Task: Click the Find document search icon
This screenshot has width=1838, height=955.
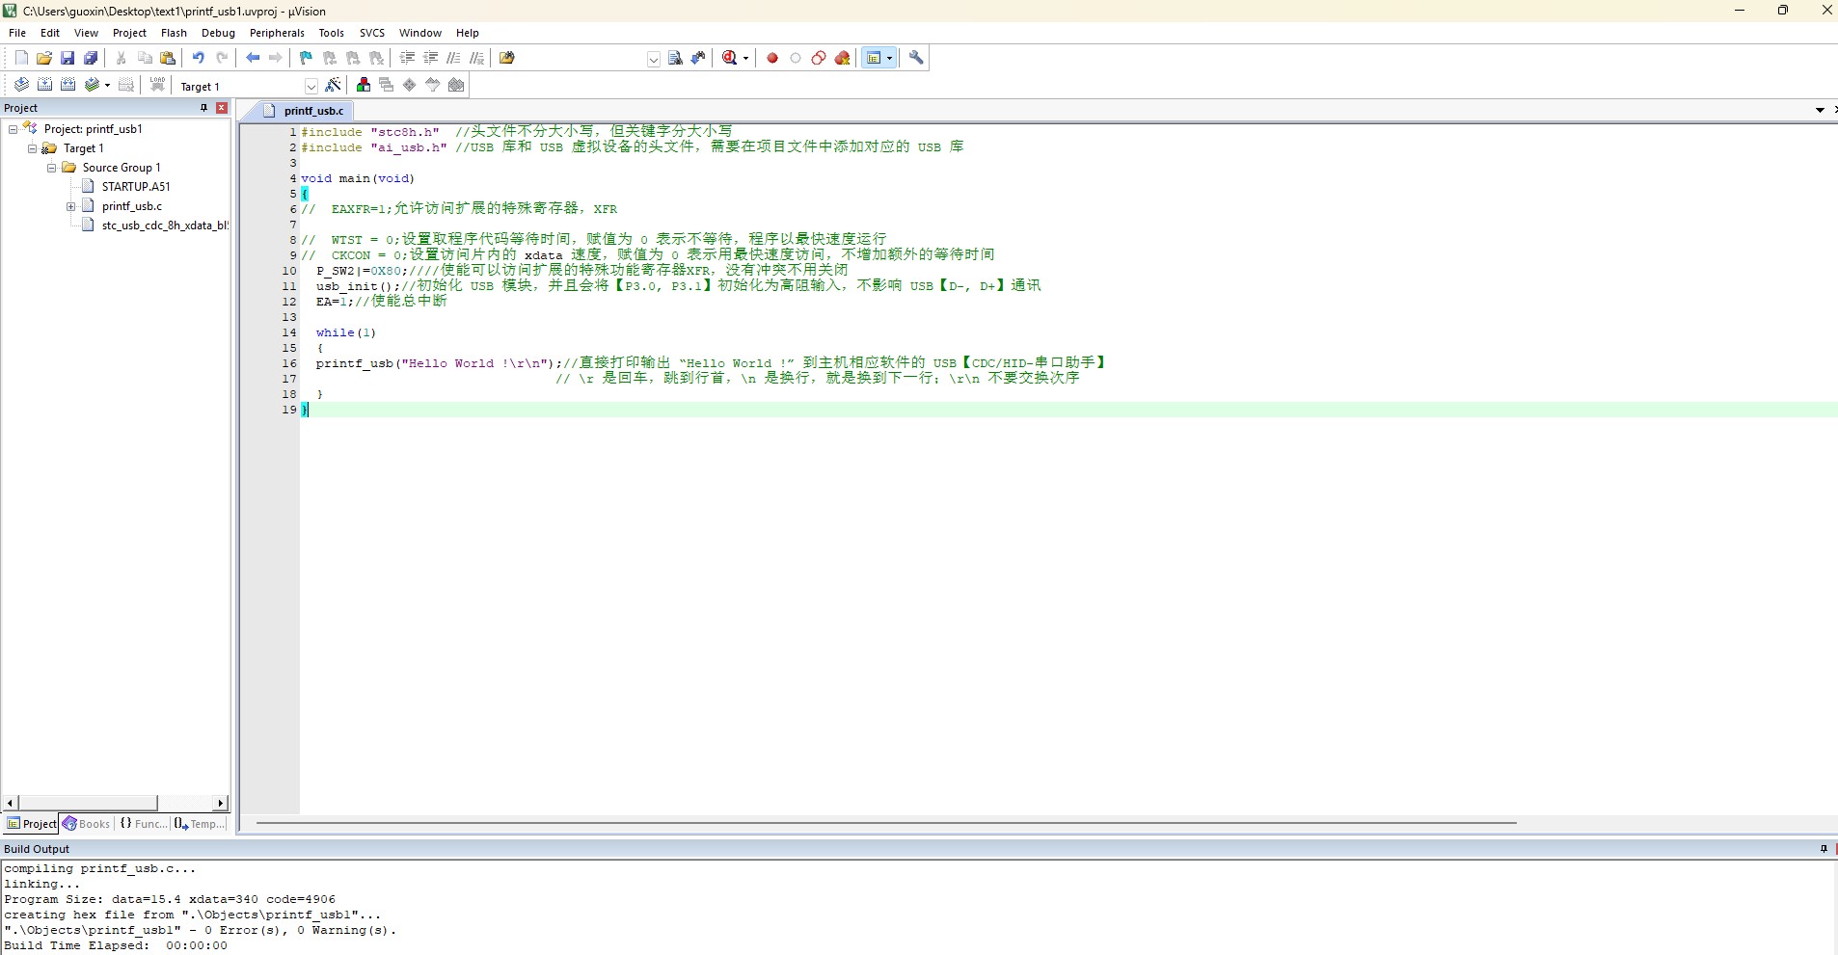Action: click(x=675, y=58)
